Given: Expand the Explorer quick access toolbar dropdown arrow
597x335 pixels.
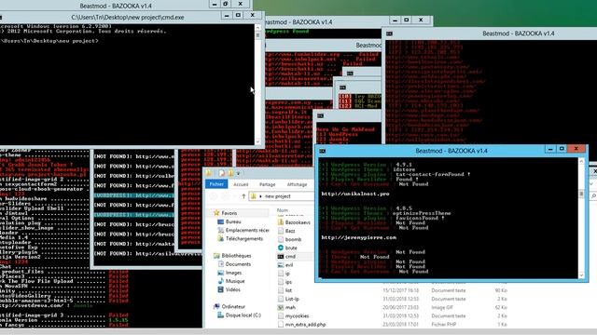Looking at the screenshot, I should [x=239, y=173].
